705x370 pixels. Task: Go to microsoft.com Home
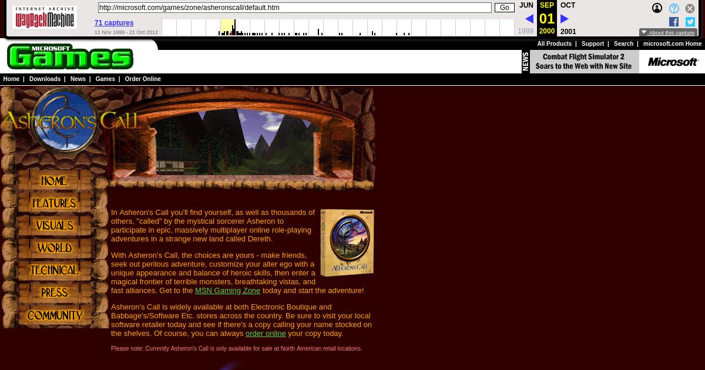pyautogui.click(x=672, y=44)
